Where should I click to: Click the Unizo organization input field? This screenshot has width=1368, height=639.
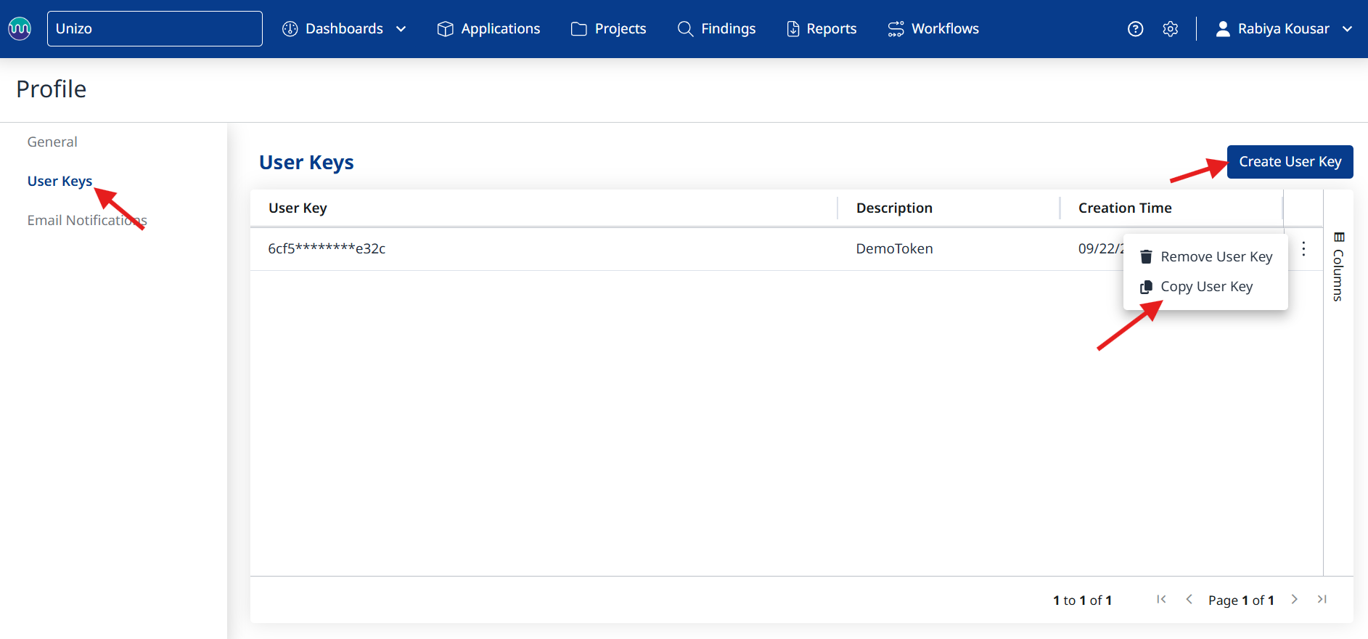pyautogui.click(x=155, y=29)
